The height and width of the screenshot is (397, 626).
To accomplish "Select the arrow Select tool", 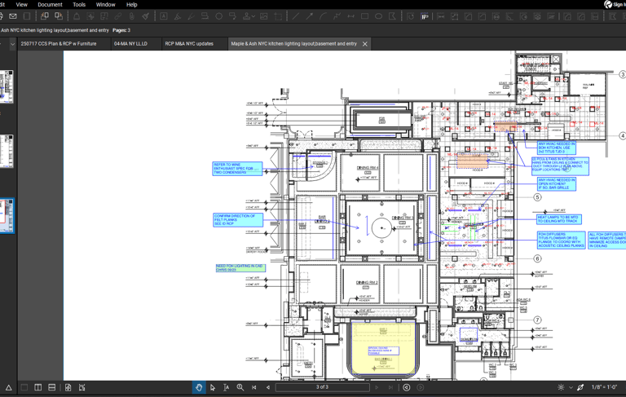I will 213,387.
